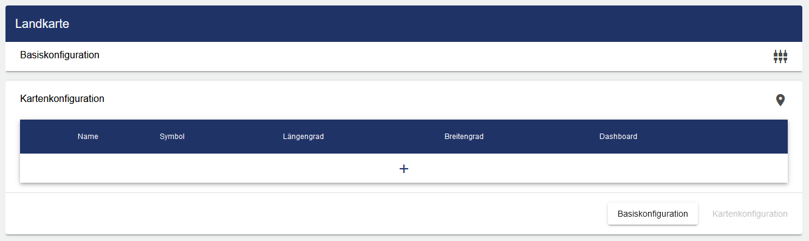Click the Landkarte title bar
The image size is (809, 241).
pos(404,24)
